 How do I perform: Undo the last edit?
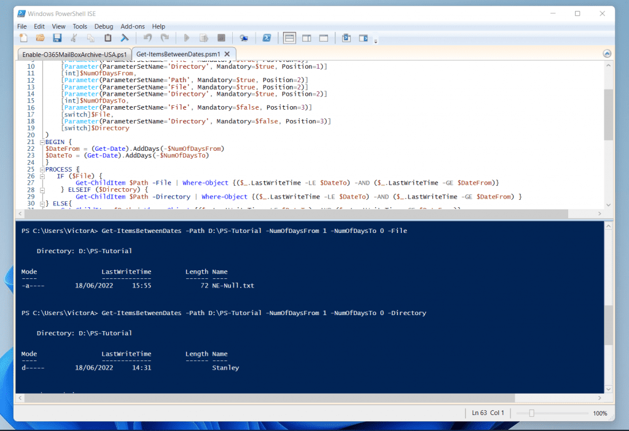[147, 38]
